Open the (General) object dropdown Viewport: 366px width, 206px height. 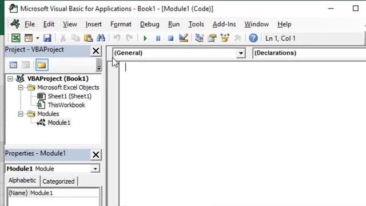241,53
